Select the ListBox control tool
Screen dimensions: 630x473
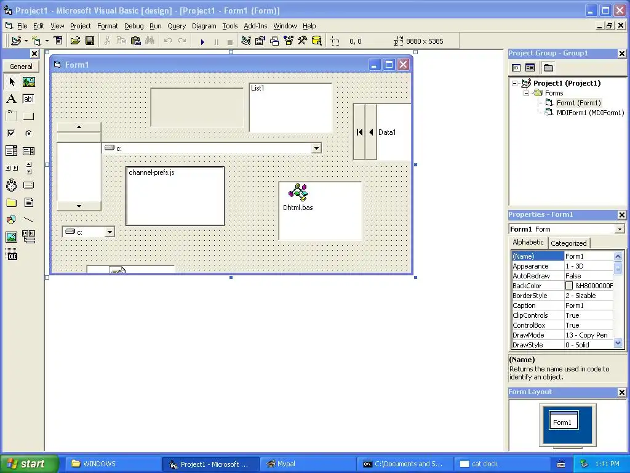(x=28, y=151)
